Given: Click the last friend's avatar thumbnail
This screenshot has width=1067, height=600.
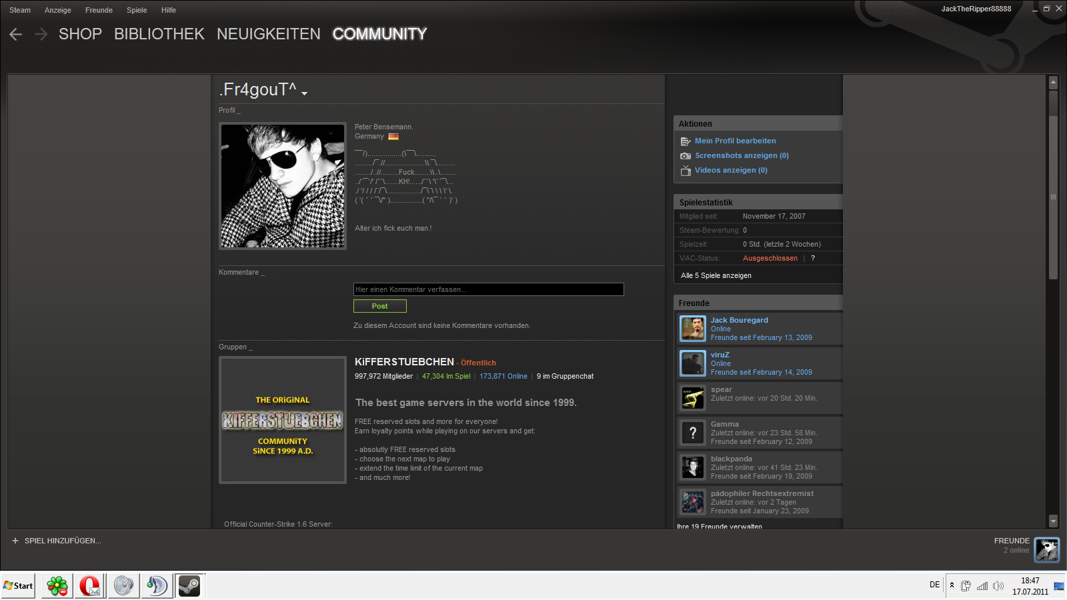Looking at the screenshot, I should coord(693,502).
